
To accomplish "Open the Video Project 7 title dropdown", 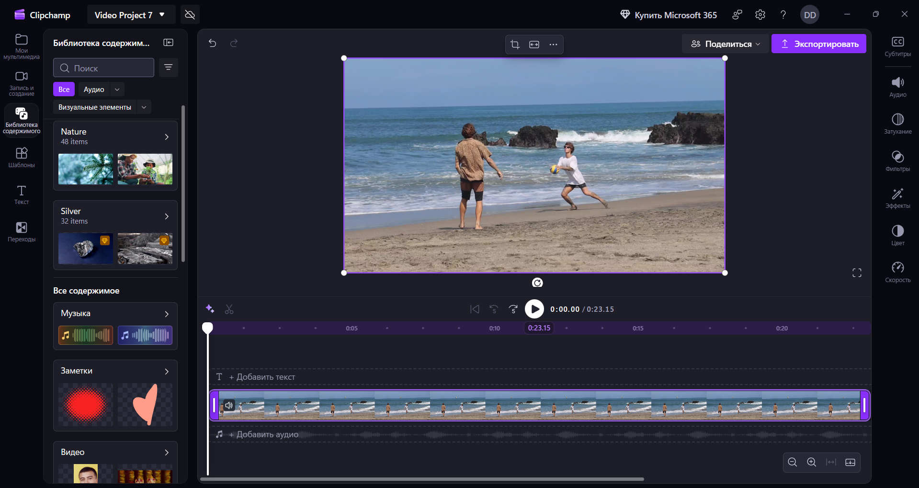I will [131, 15].
